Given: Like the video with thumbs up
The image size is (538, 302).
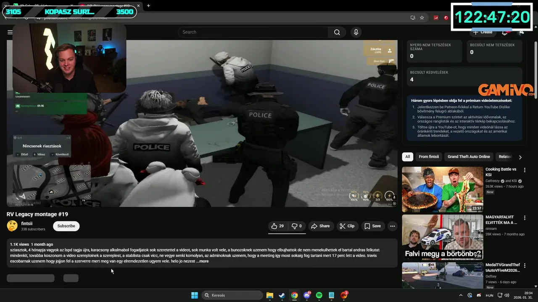Looking at the screenshot, I should [277, 226].
